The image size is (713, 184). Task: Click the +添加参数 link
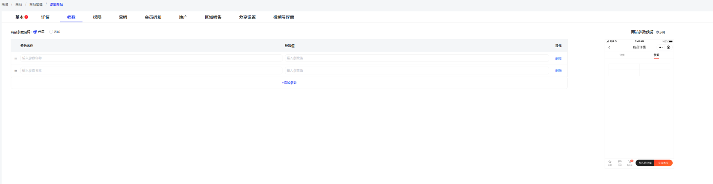pos(289,83)
